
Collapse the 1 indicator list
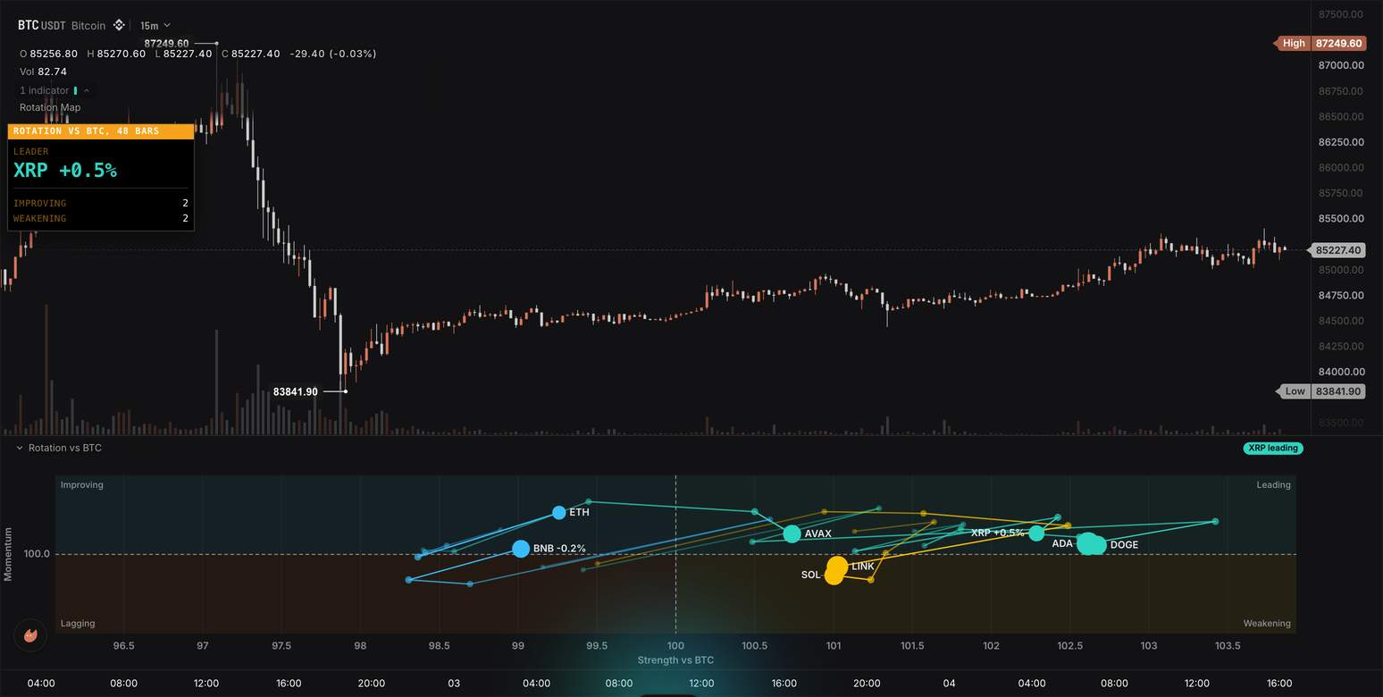87,90
